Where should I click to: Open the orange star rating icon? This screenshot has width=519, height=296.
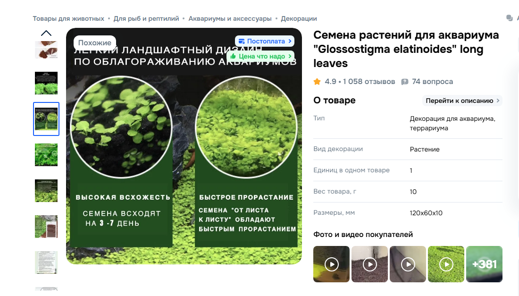(317, 82)
